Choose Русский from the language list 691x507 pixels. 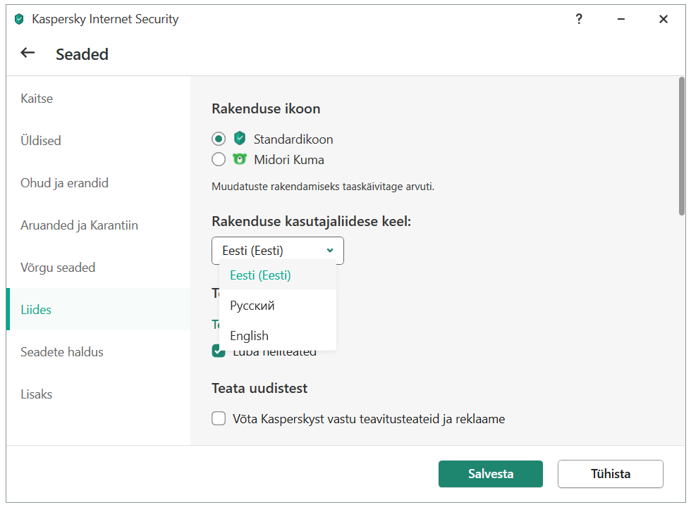pyautogui.click(x=278, y=305)
